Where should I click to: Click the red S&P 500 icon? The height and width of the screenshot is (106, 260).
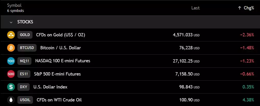pyautogui.click(x=11, y=74)
